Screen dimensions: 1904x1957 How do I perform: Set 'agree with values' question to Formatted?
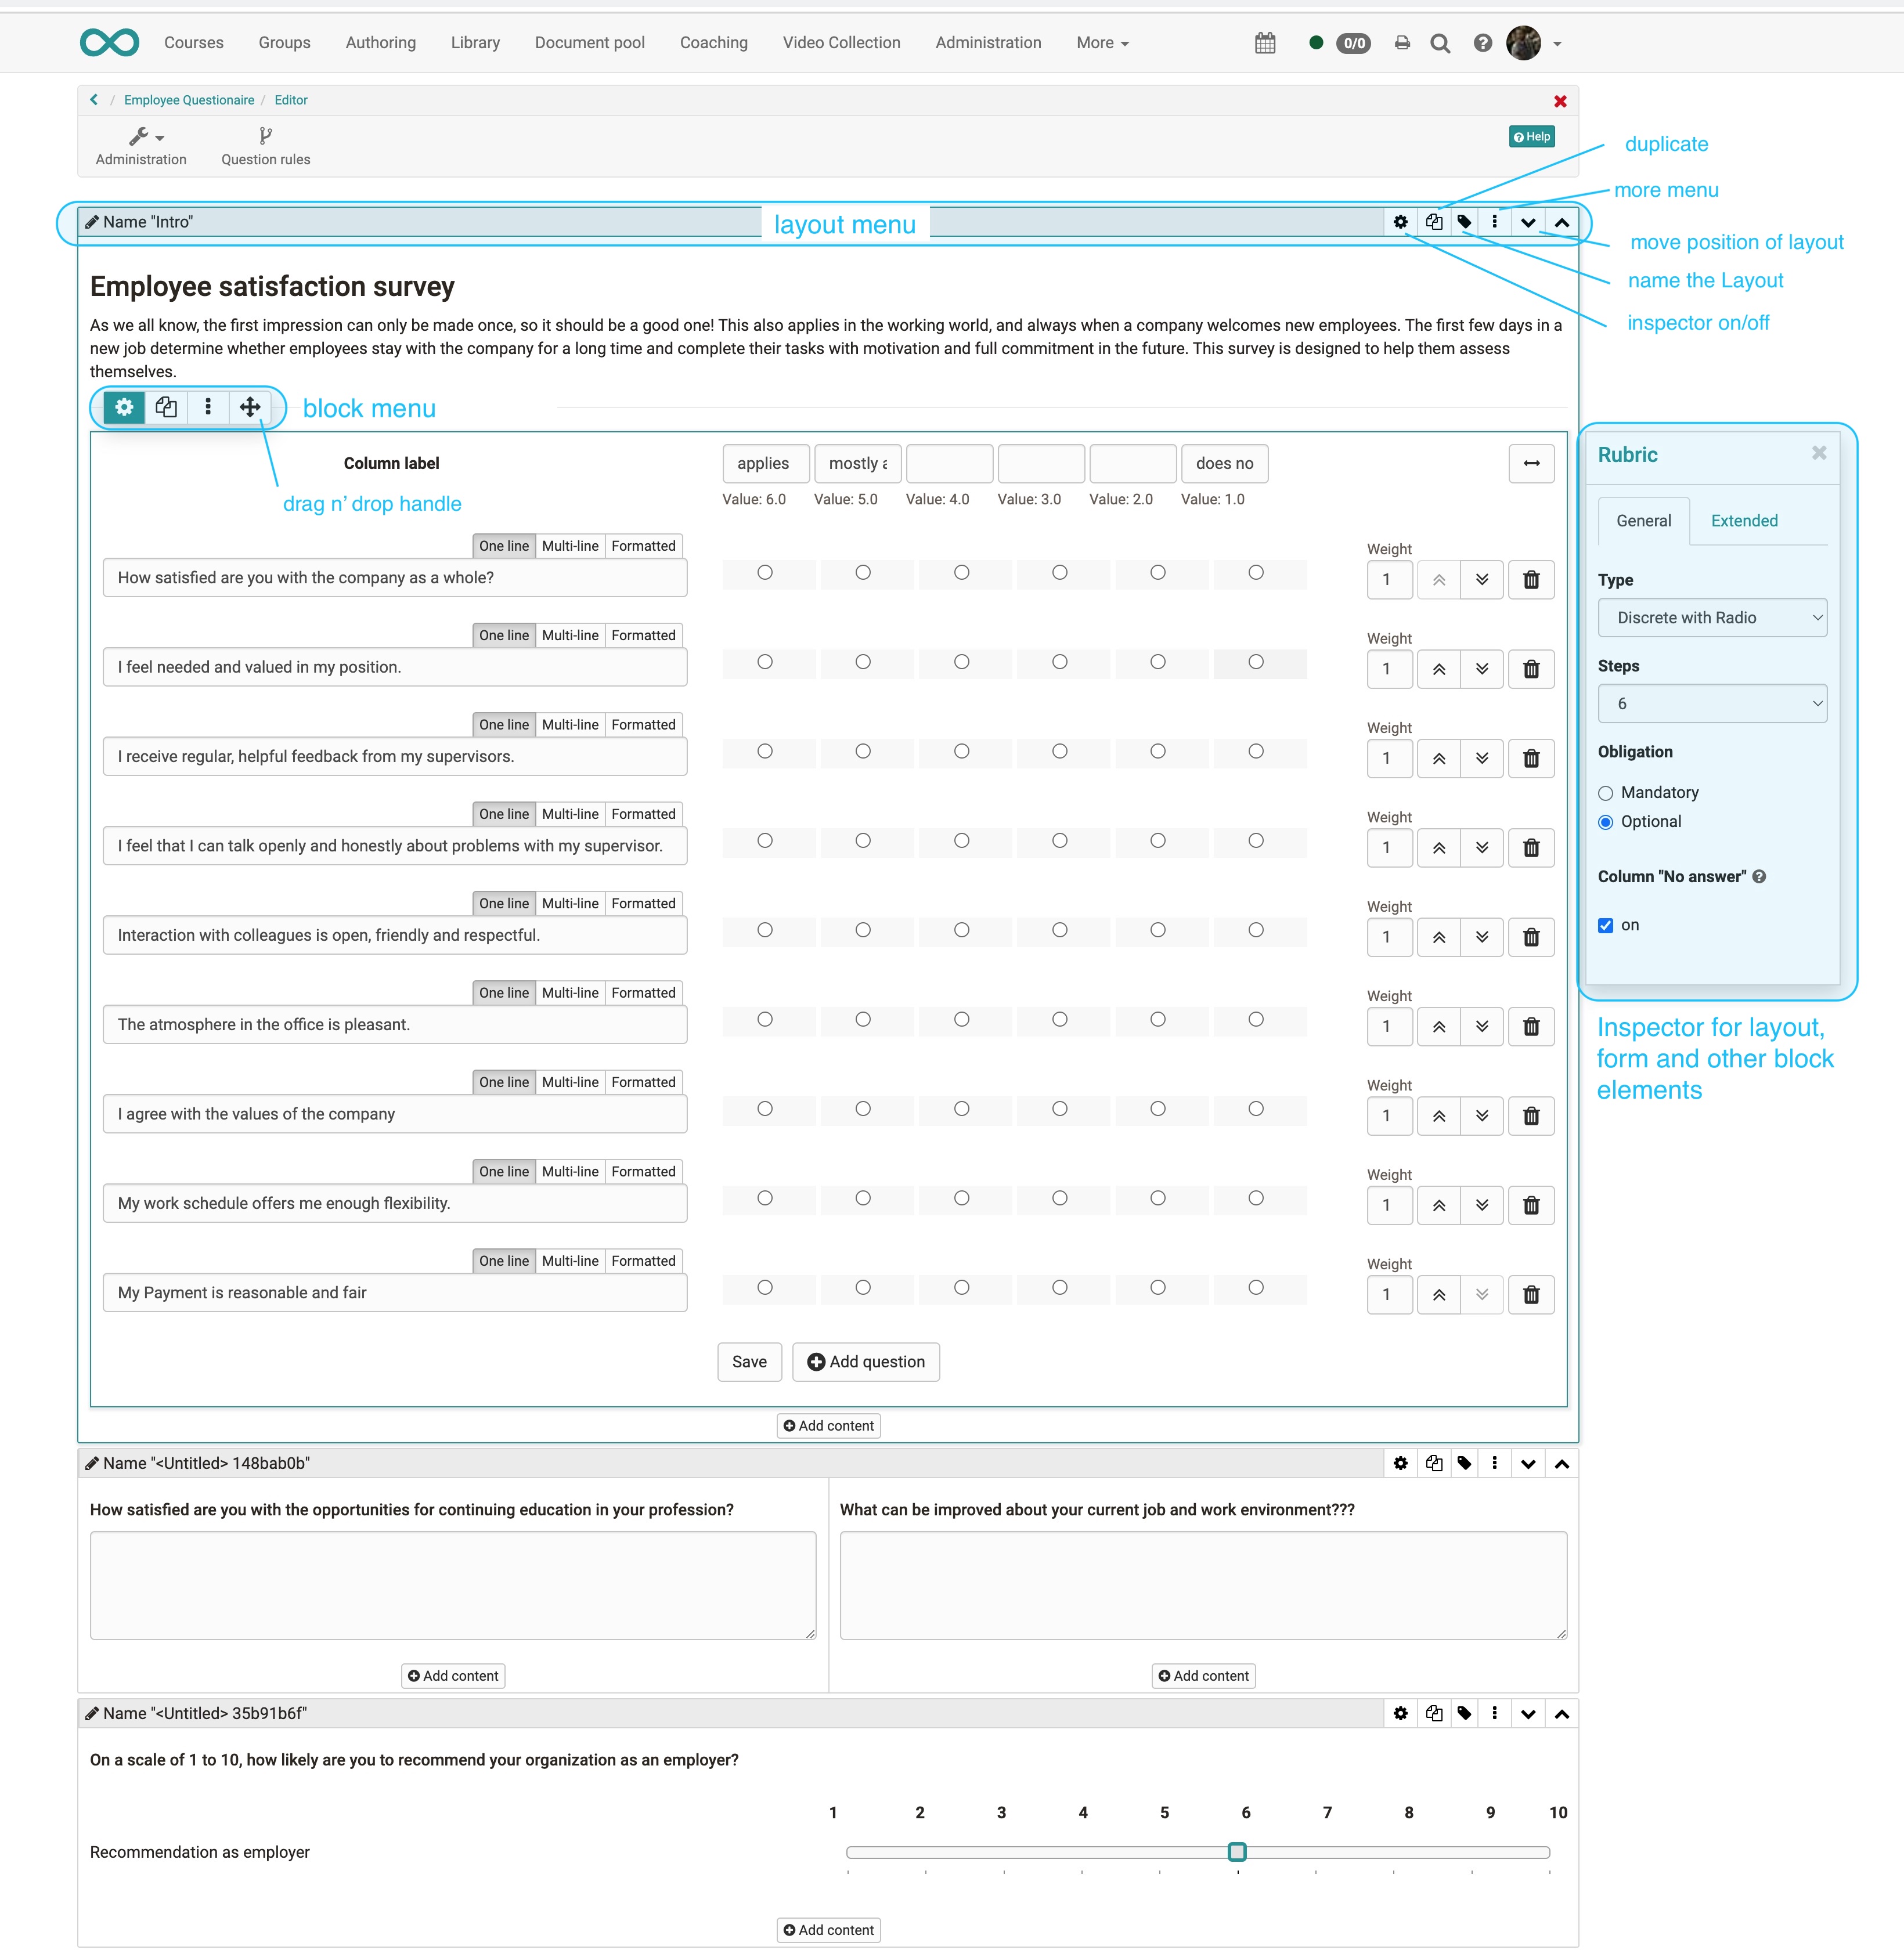643,1082
